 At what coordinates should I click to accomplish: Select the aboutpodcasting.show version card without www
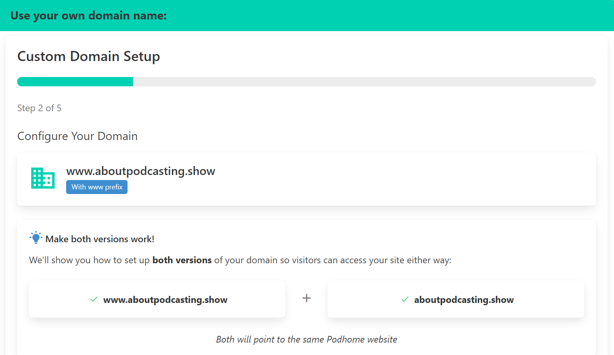pos(464,300)
